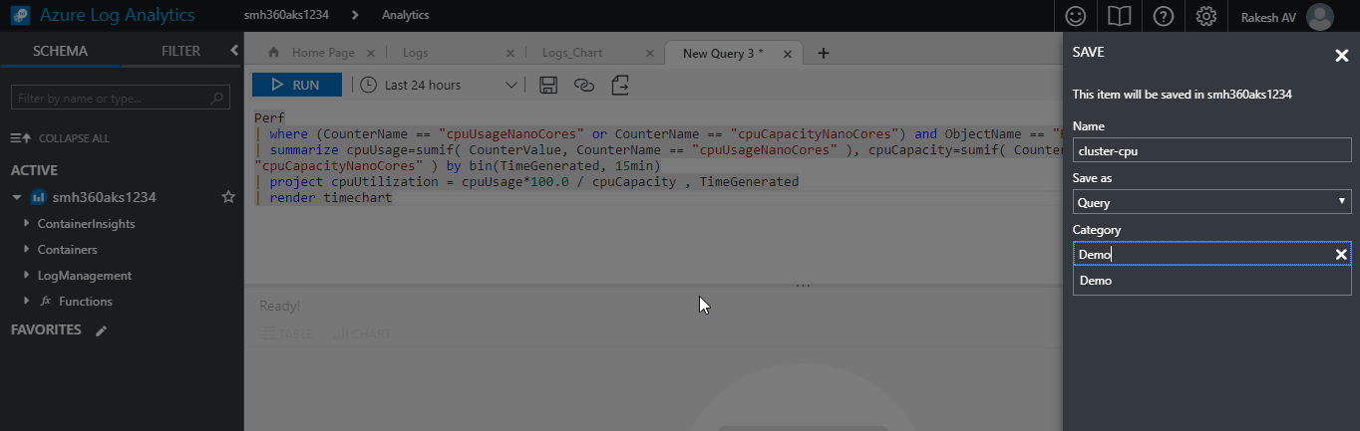Switch to the SCHEMA tab

[x=60, y=51]
